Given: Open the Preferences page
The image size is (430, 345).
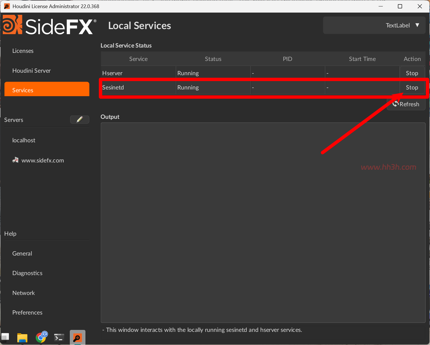Looking at the screenshot, I should (x=27, y=313).
